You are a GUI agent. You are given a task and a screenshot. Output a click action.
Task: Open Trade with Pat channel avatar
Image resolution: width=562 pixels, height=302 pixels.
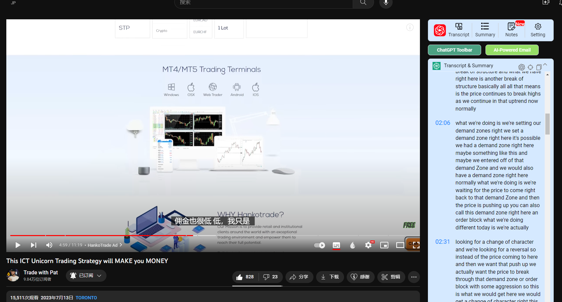(13, 275)
